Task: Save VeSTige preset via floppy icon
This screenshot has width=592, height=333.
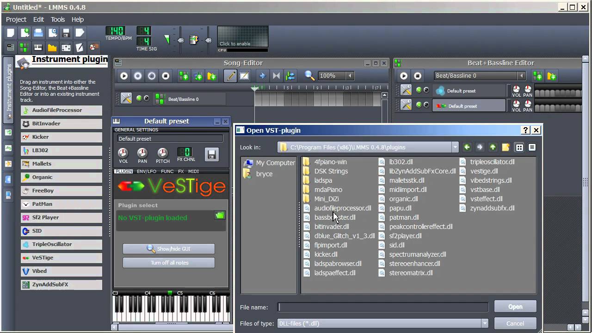Action: pyautogui.click(x=212, y=154)
